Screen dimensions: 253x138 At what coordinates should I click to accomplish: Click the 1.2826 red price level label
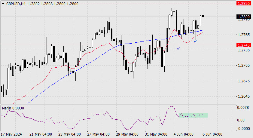[x=244, y=3]
